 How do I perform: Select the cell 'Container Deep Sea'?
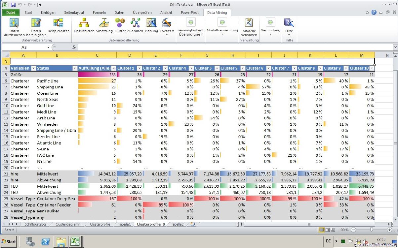pos(57,199)
